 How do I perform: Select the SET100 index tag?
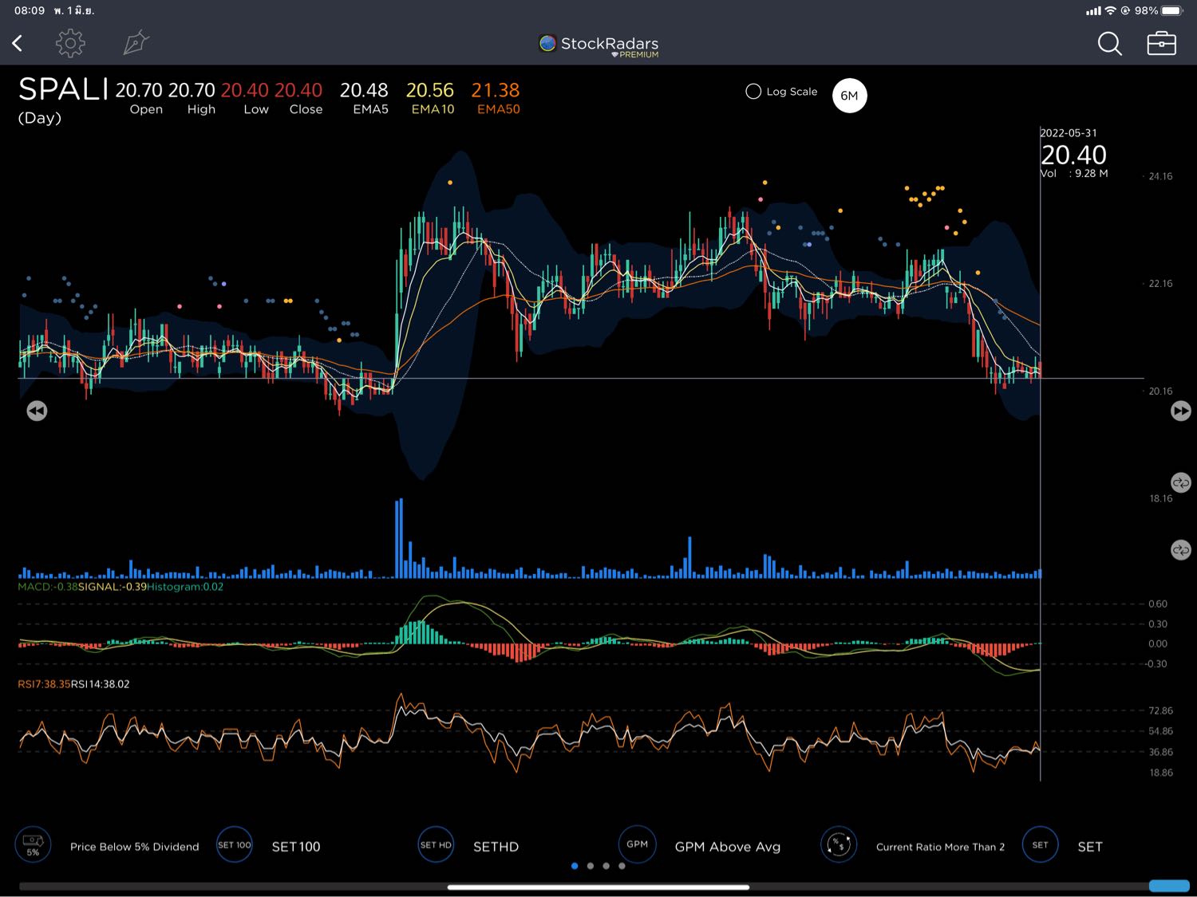pyautogui.click(x=295, y=847)
